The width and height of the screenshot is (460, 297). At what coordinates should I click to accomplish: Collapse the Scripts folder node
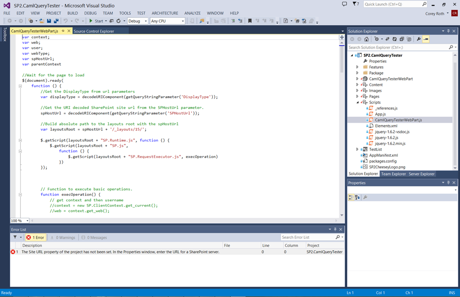pyautogui.click(x=357, y=102)
